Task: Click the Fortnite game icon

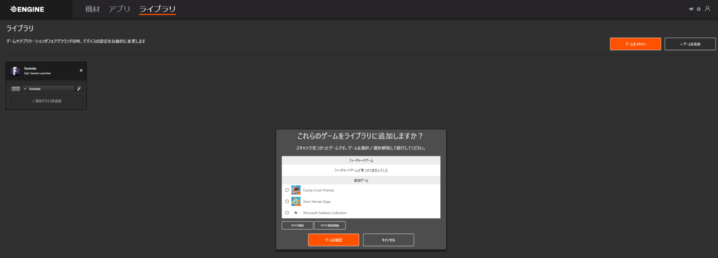Action: [x=15, y=71]
